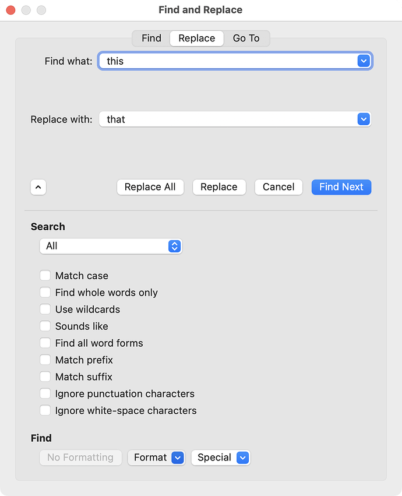Viewport: 402px width, 496px height.
Task: Open the Find what history dropdown arrow
Action: pos(364,61)
